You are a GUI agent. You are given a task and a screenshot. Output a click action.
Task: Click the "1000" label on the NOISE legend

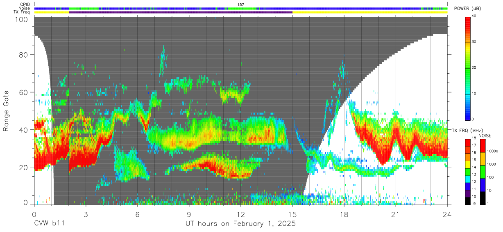492,164
